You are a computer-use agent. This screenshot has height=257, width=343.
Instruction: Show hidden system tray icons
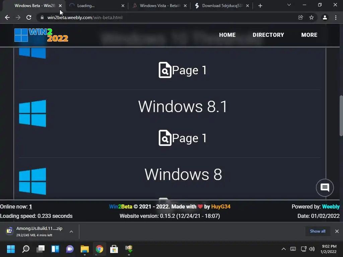click(x=283, y=249)
